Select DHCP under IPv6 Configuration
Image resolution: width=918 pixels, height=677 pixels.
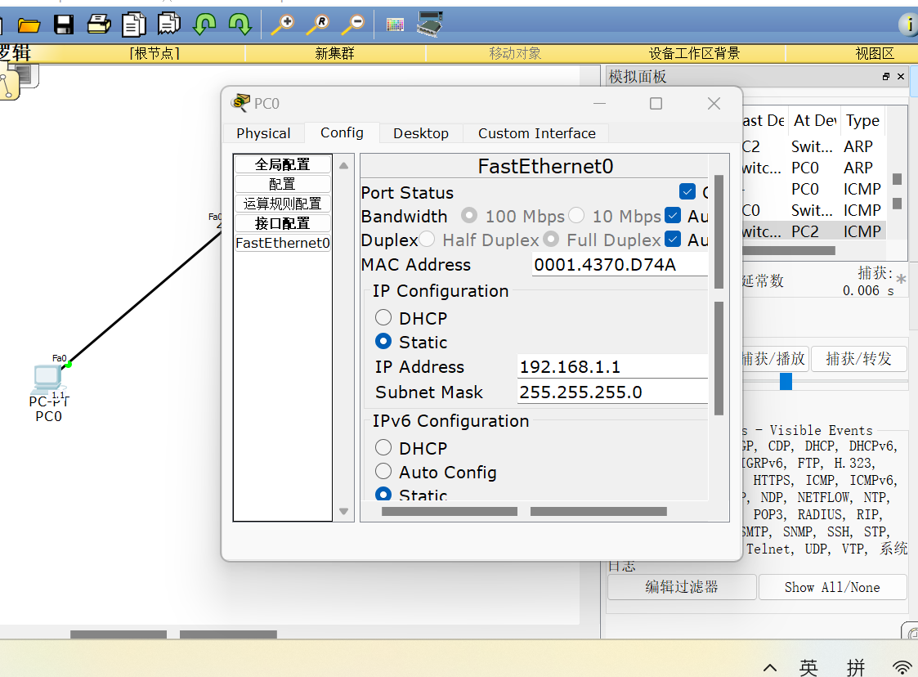click(383, 447)
